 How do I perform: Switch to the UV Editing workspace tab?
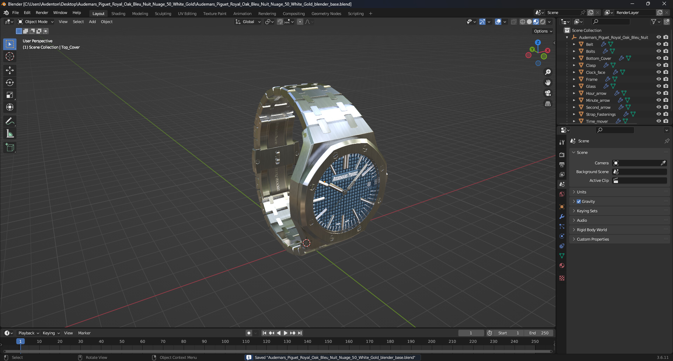(x=187, y=14)
